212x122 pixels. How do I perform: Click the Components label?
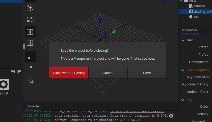tap(199, 62)
